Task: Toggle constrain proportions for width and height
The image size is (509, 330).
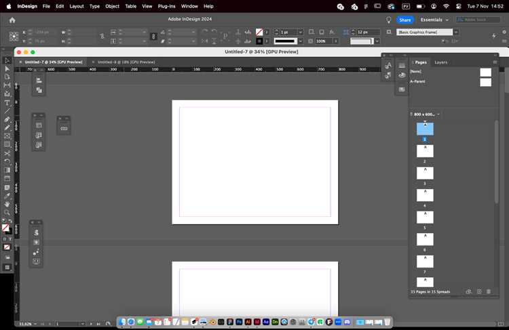Action: [102, 37]
